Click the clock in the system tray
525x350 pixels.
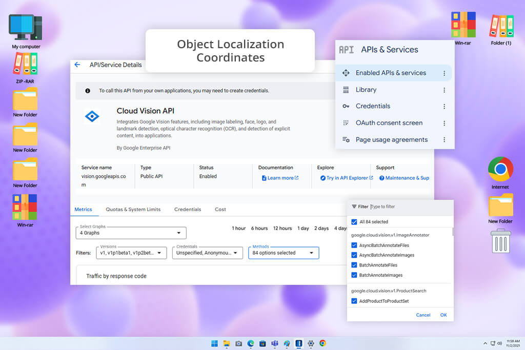pos(513,343)
